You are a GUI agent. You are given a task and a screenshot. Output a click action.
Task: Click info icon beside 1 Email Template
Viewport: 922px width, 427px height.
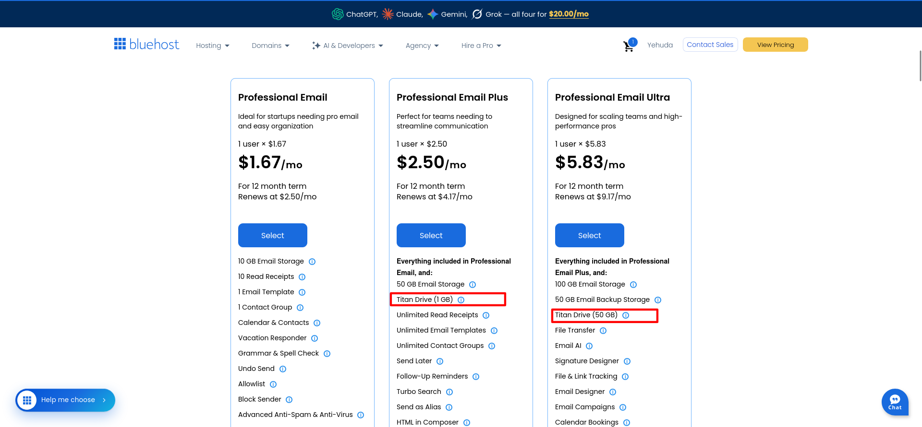302,292
